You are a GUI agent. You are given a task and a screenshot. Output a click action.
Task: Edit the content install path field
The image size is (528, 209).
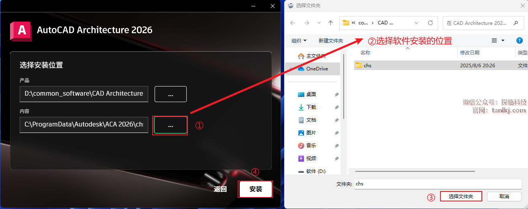click(x=84, y=125)
